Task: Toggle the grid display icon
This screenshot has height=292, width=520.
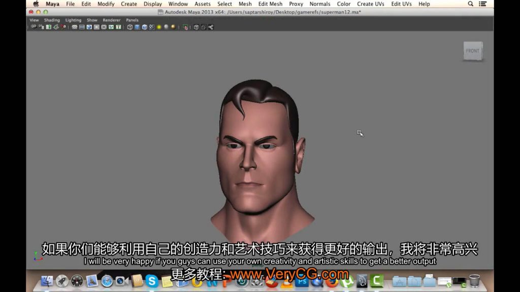Action: click(x=75, y=27)
